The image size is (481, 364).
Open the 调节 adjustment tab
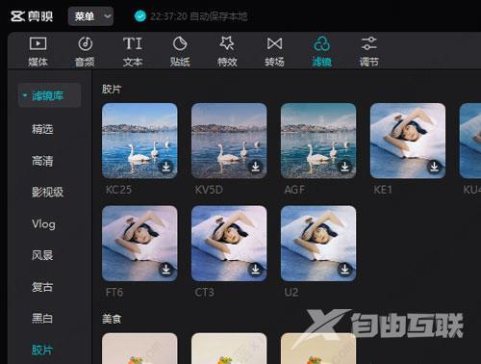pyautogui.click(x=369, y=52)
